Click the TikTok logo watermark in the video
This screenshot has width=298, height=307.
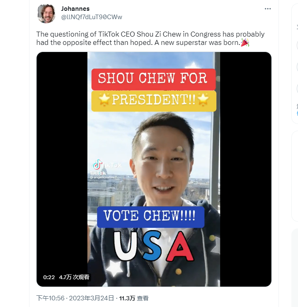[98, 165]
